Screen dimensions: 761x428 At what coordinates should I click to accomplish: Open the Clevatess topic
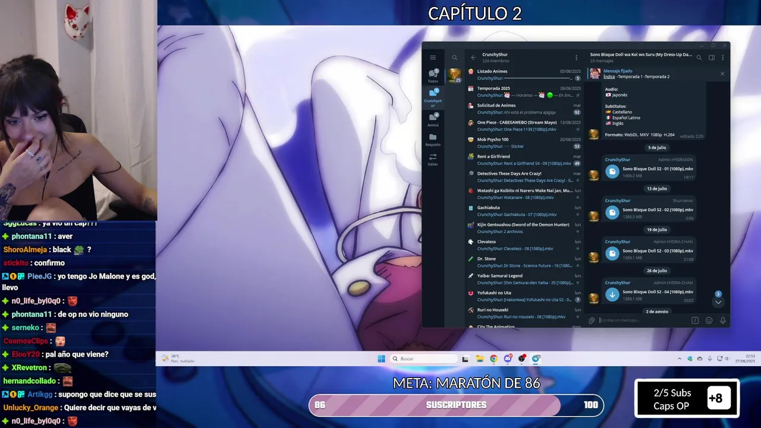pos(524,245)
